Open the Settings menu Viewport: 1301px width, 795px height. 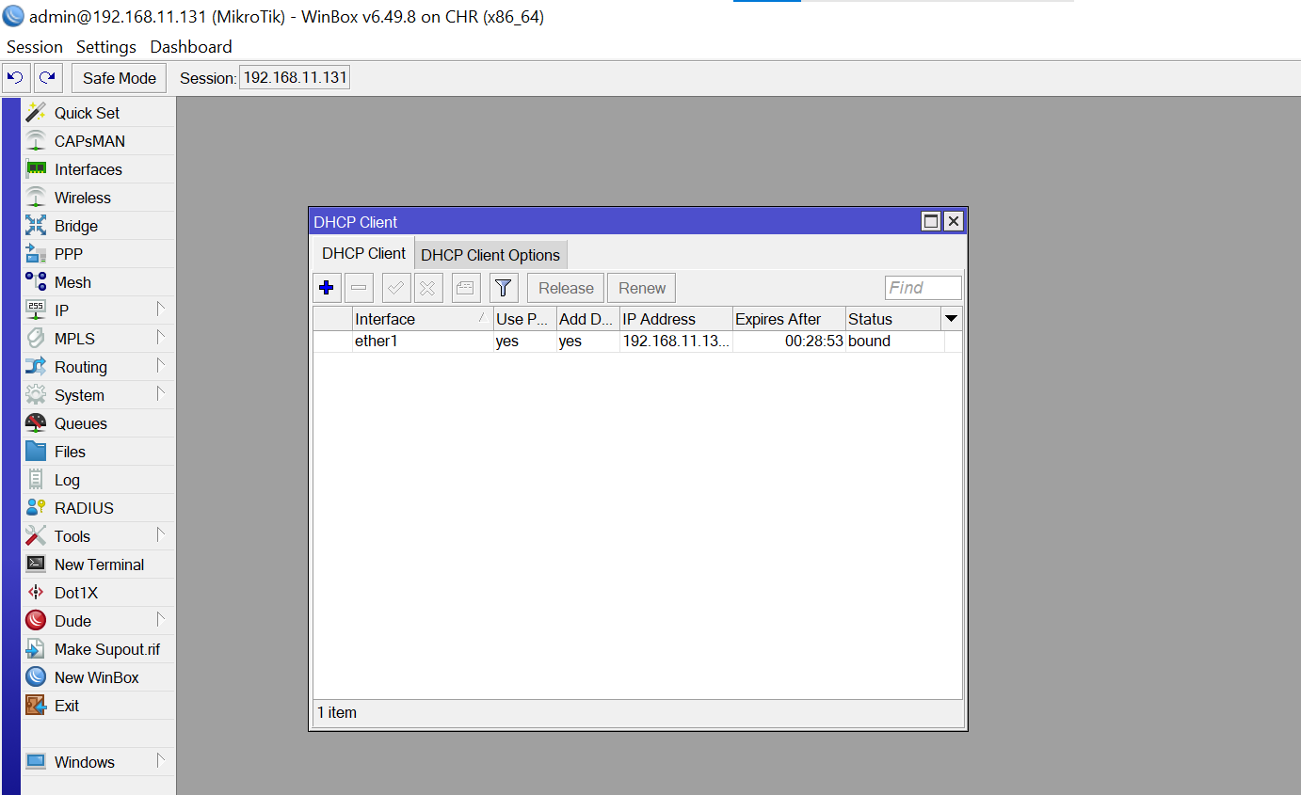[106, 47]
